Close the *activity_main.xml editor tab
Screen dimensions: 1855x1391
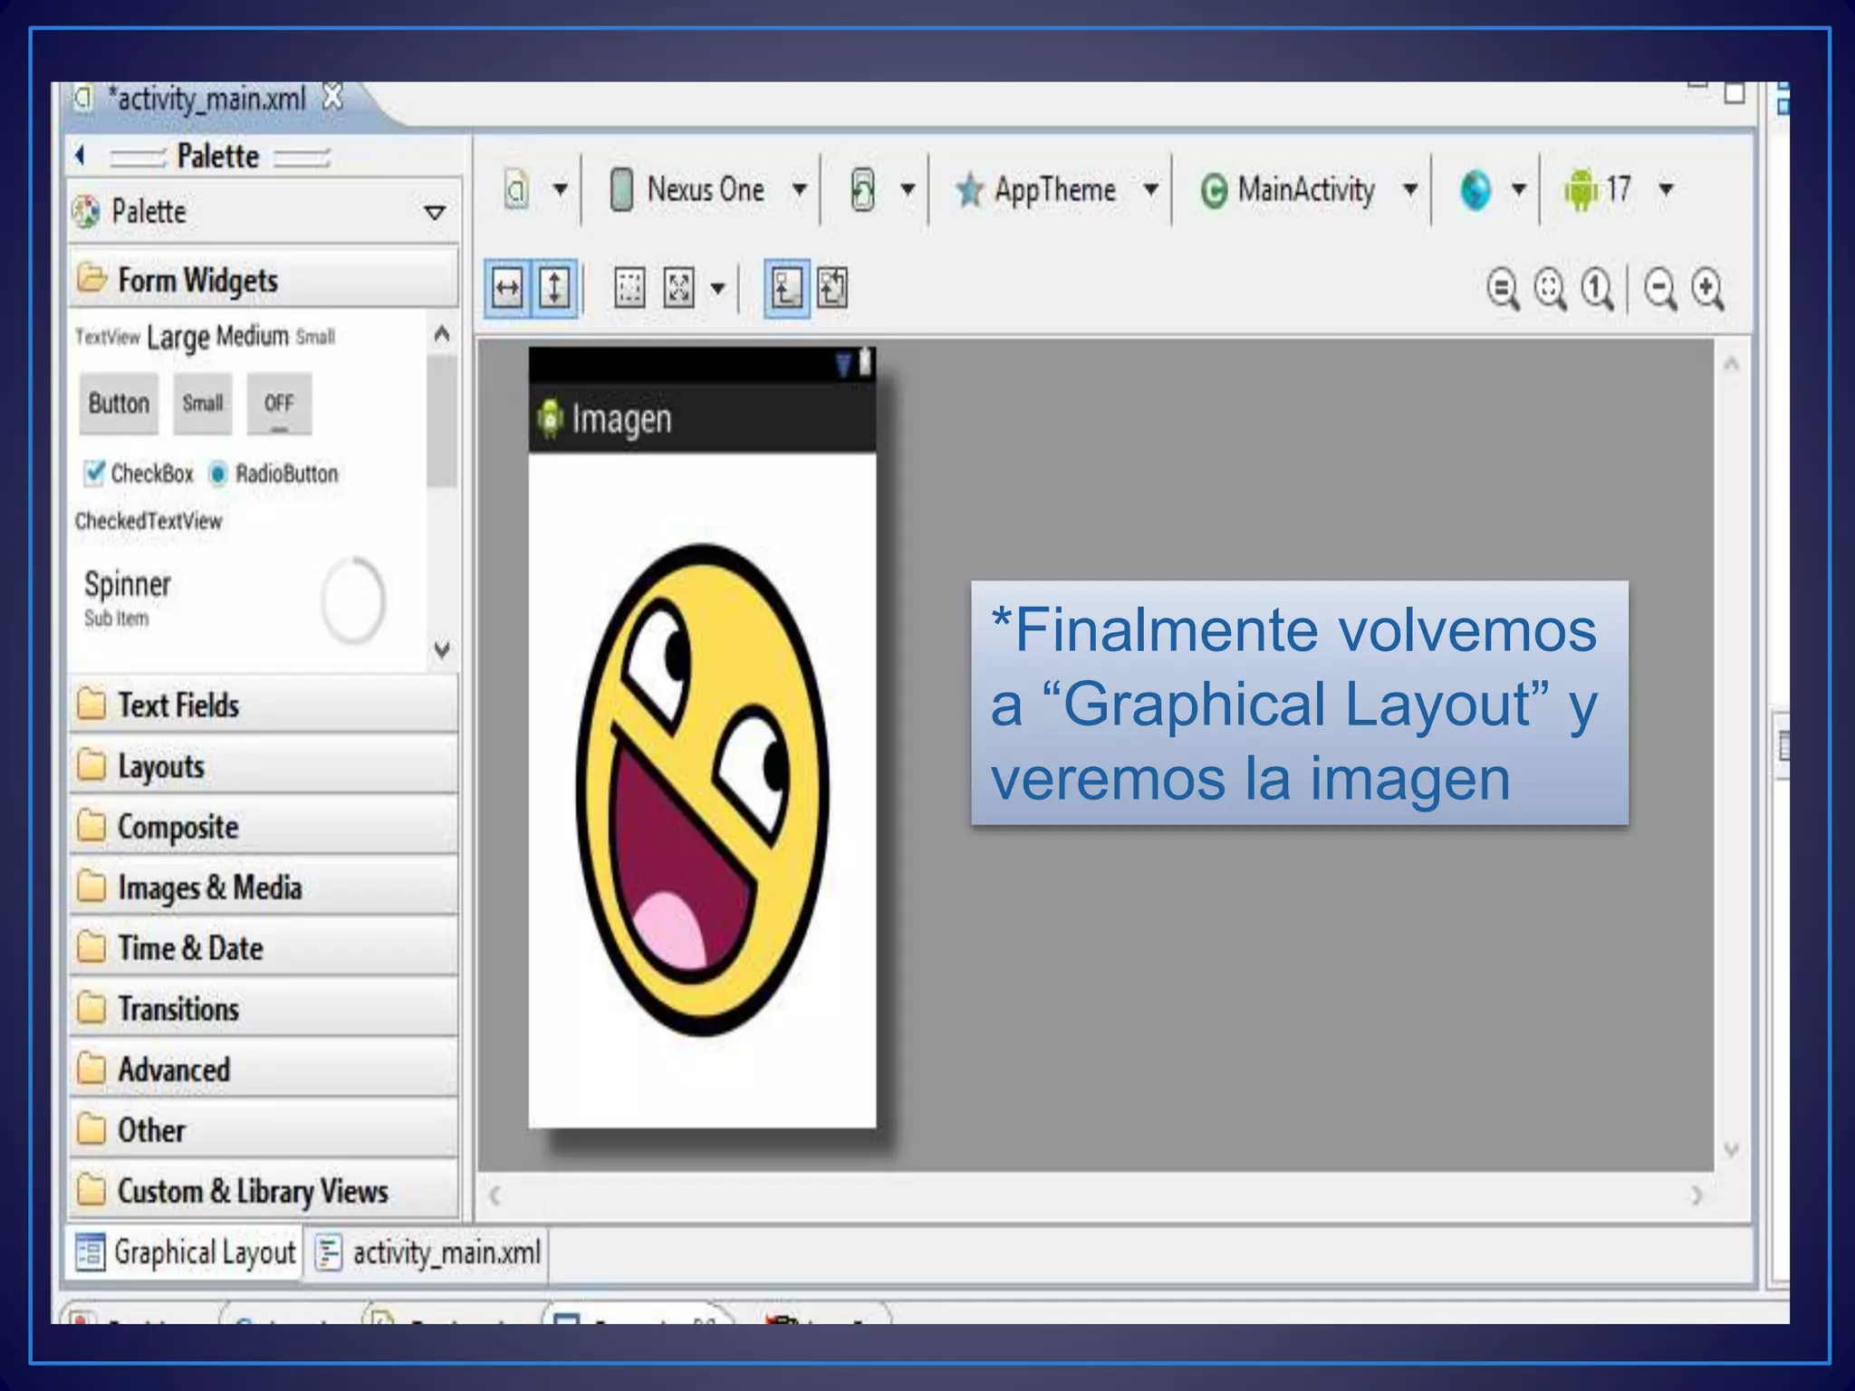333,96
